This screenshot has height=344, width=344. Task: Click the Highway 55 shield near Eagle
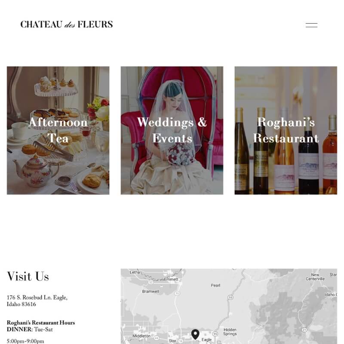click(x=215, y=334)
